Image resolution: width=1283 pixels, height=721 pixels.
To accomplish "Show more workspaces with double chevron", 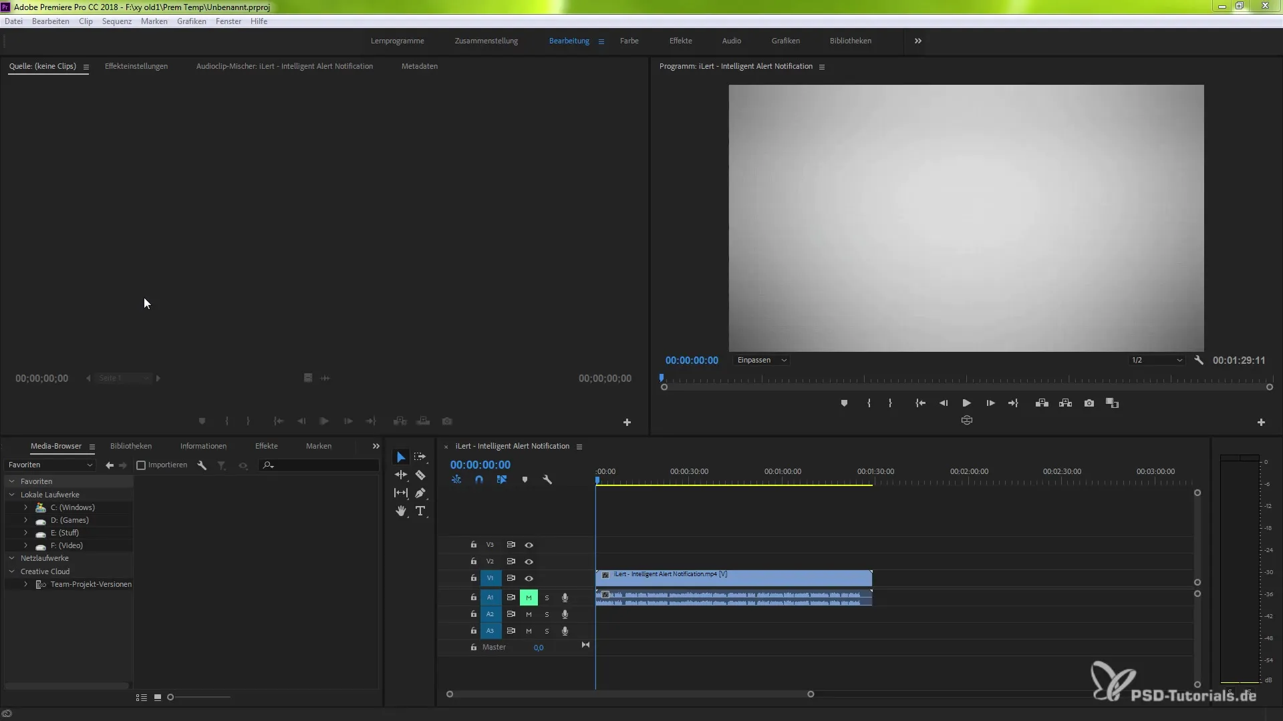I will [x=918, y=41].
